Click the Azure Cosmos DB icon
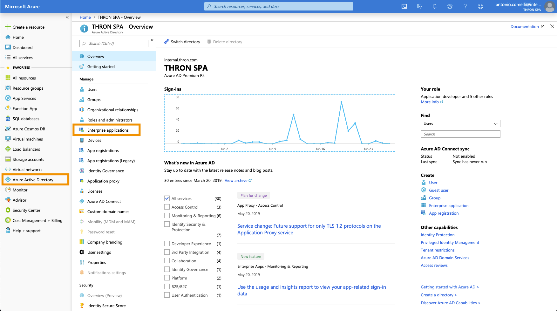 click(8, 129)
